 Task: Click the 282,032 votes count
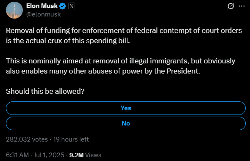pyautogui.click(x=27, y=139)
